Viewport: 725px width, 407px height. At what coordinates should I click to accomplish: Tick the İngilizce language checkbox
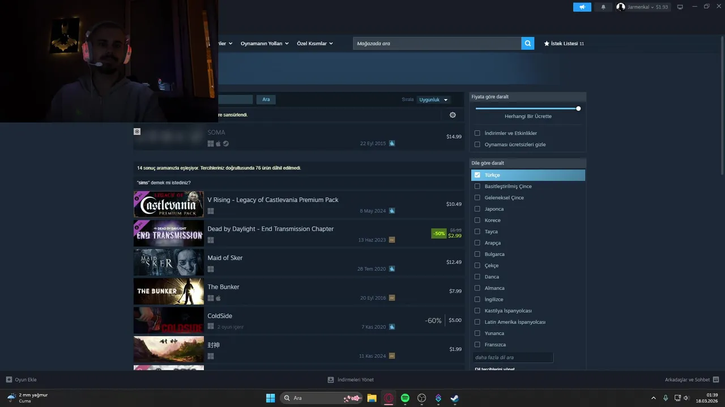(x=477, y=300)
